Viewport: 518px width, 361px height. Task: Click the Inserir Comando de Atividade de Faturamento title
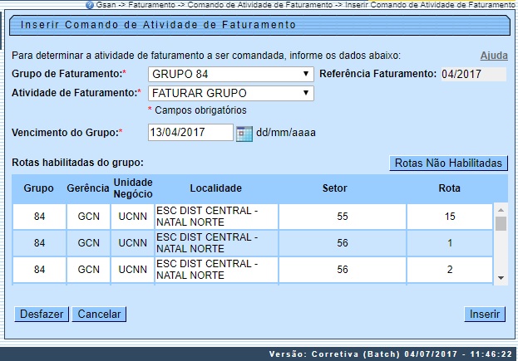[158, 25]
